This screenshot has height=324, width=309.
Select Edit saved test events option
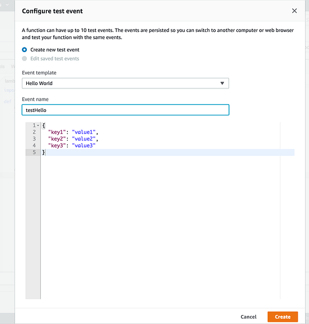click(25, 59)
